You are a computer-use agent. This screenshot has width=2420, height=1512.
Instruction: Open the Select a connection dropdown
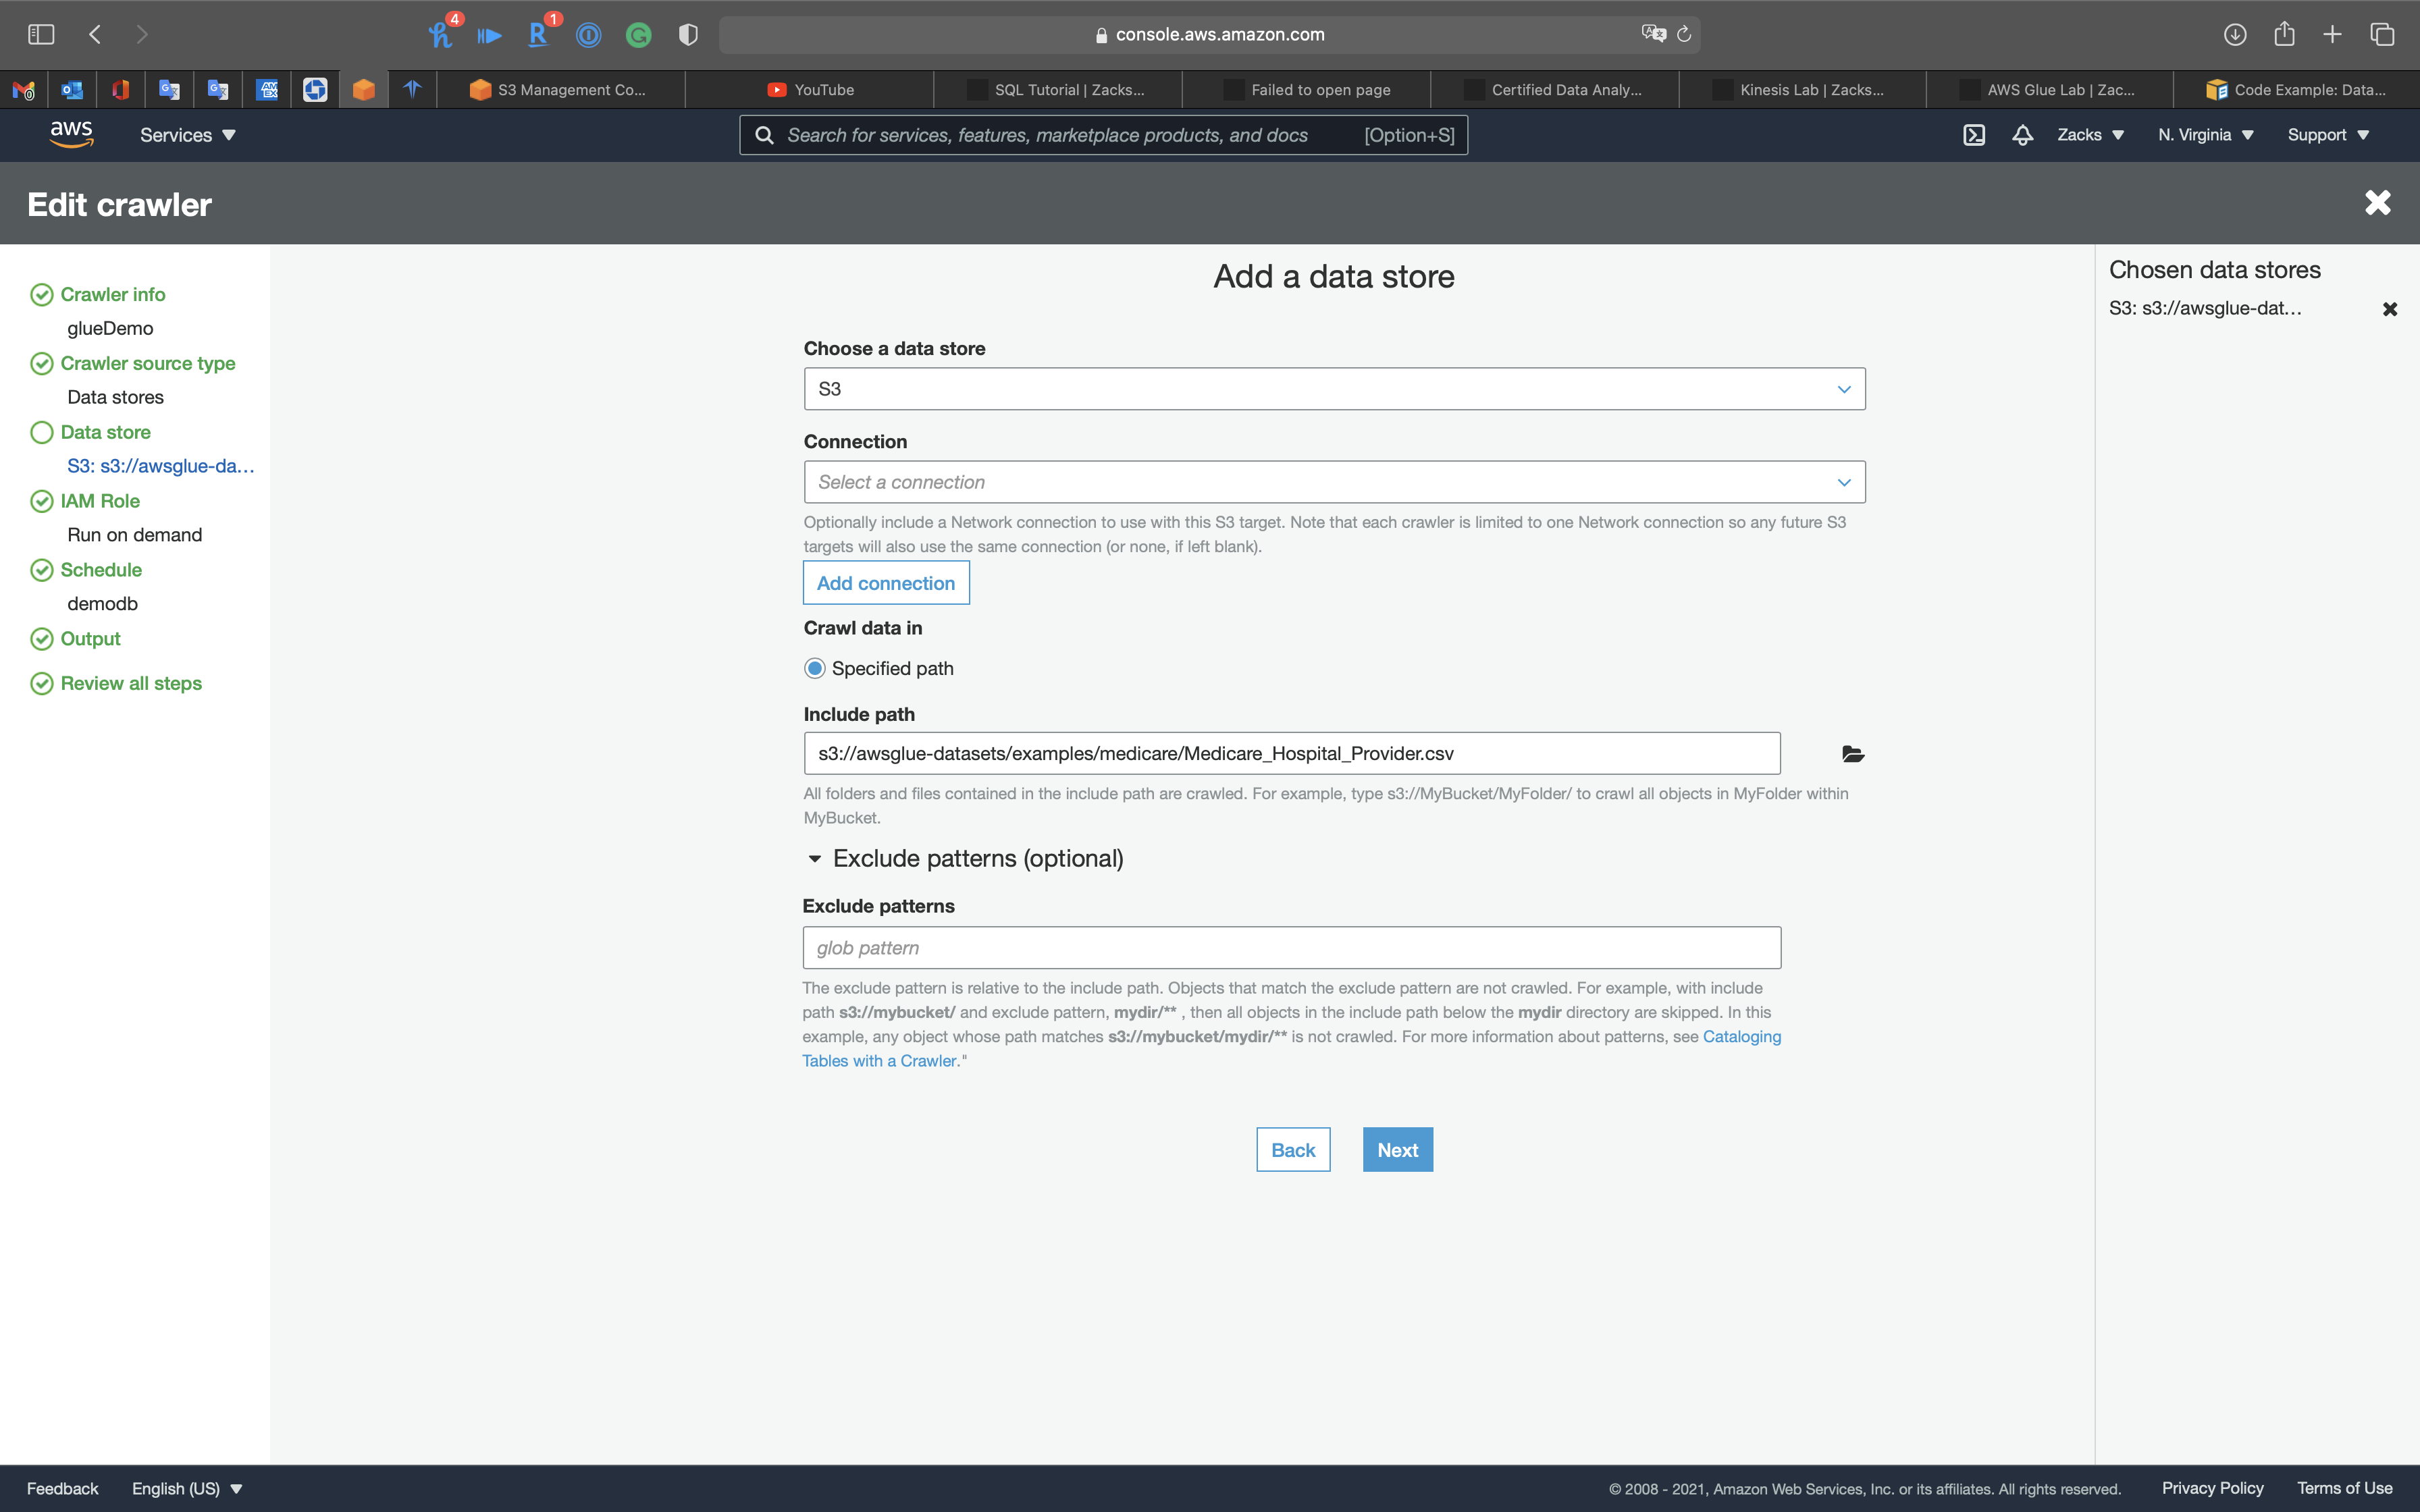(1334, 482)
